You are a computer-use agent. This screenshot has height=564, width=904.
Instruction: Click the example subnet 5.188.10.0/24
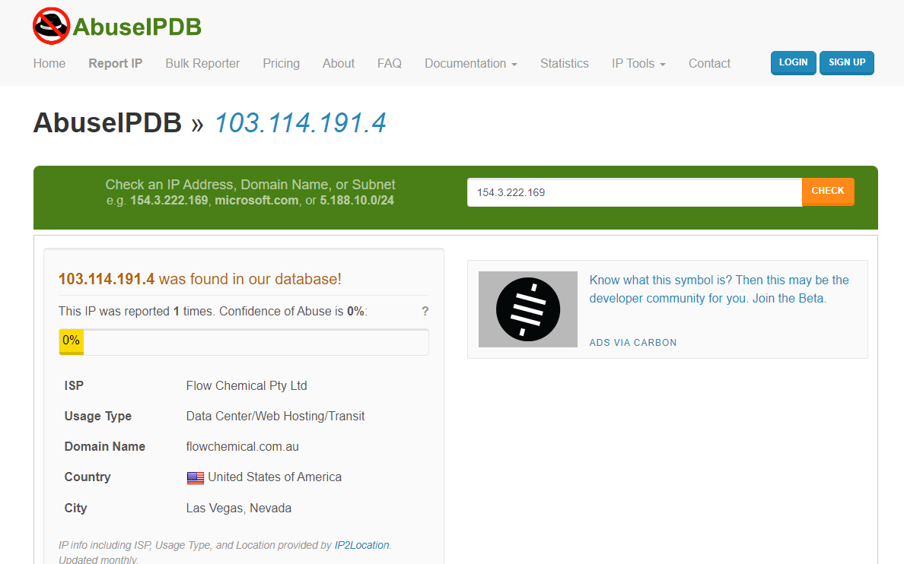357,201
